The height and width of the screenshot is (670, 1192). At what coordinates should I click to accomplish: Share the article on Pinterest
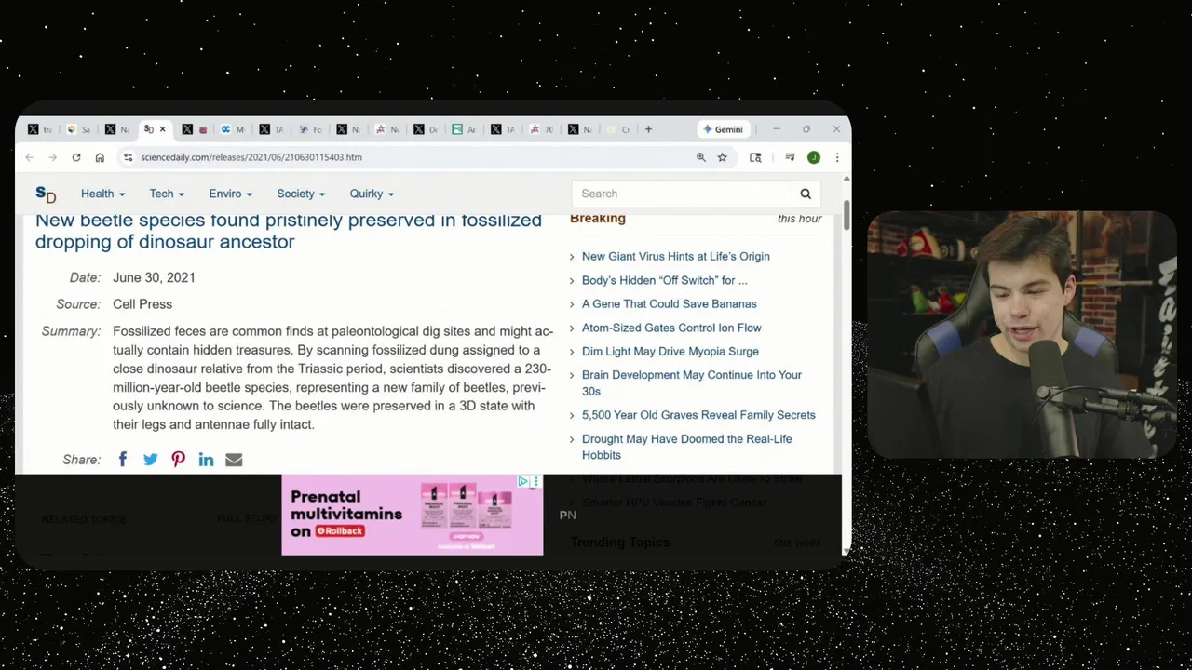pos(179,459)
